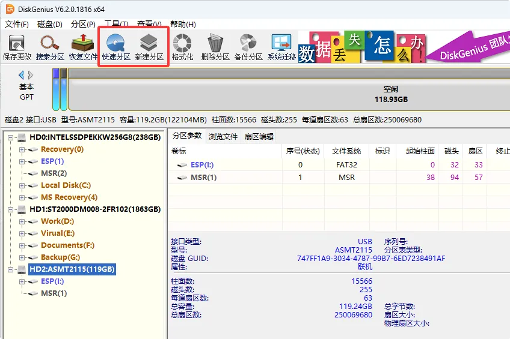Screen dimensions: 510x339
Task: Select MSR(2) partition in tree
Action: coord(54,173)
